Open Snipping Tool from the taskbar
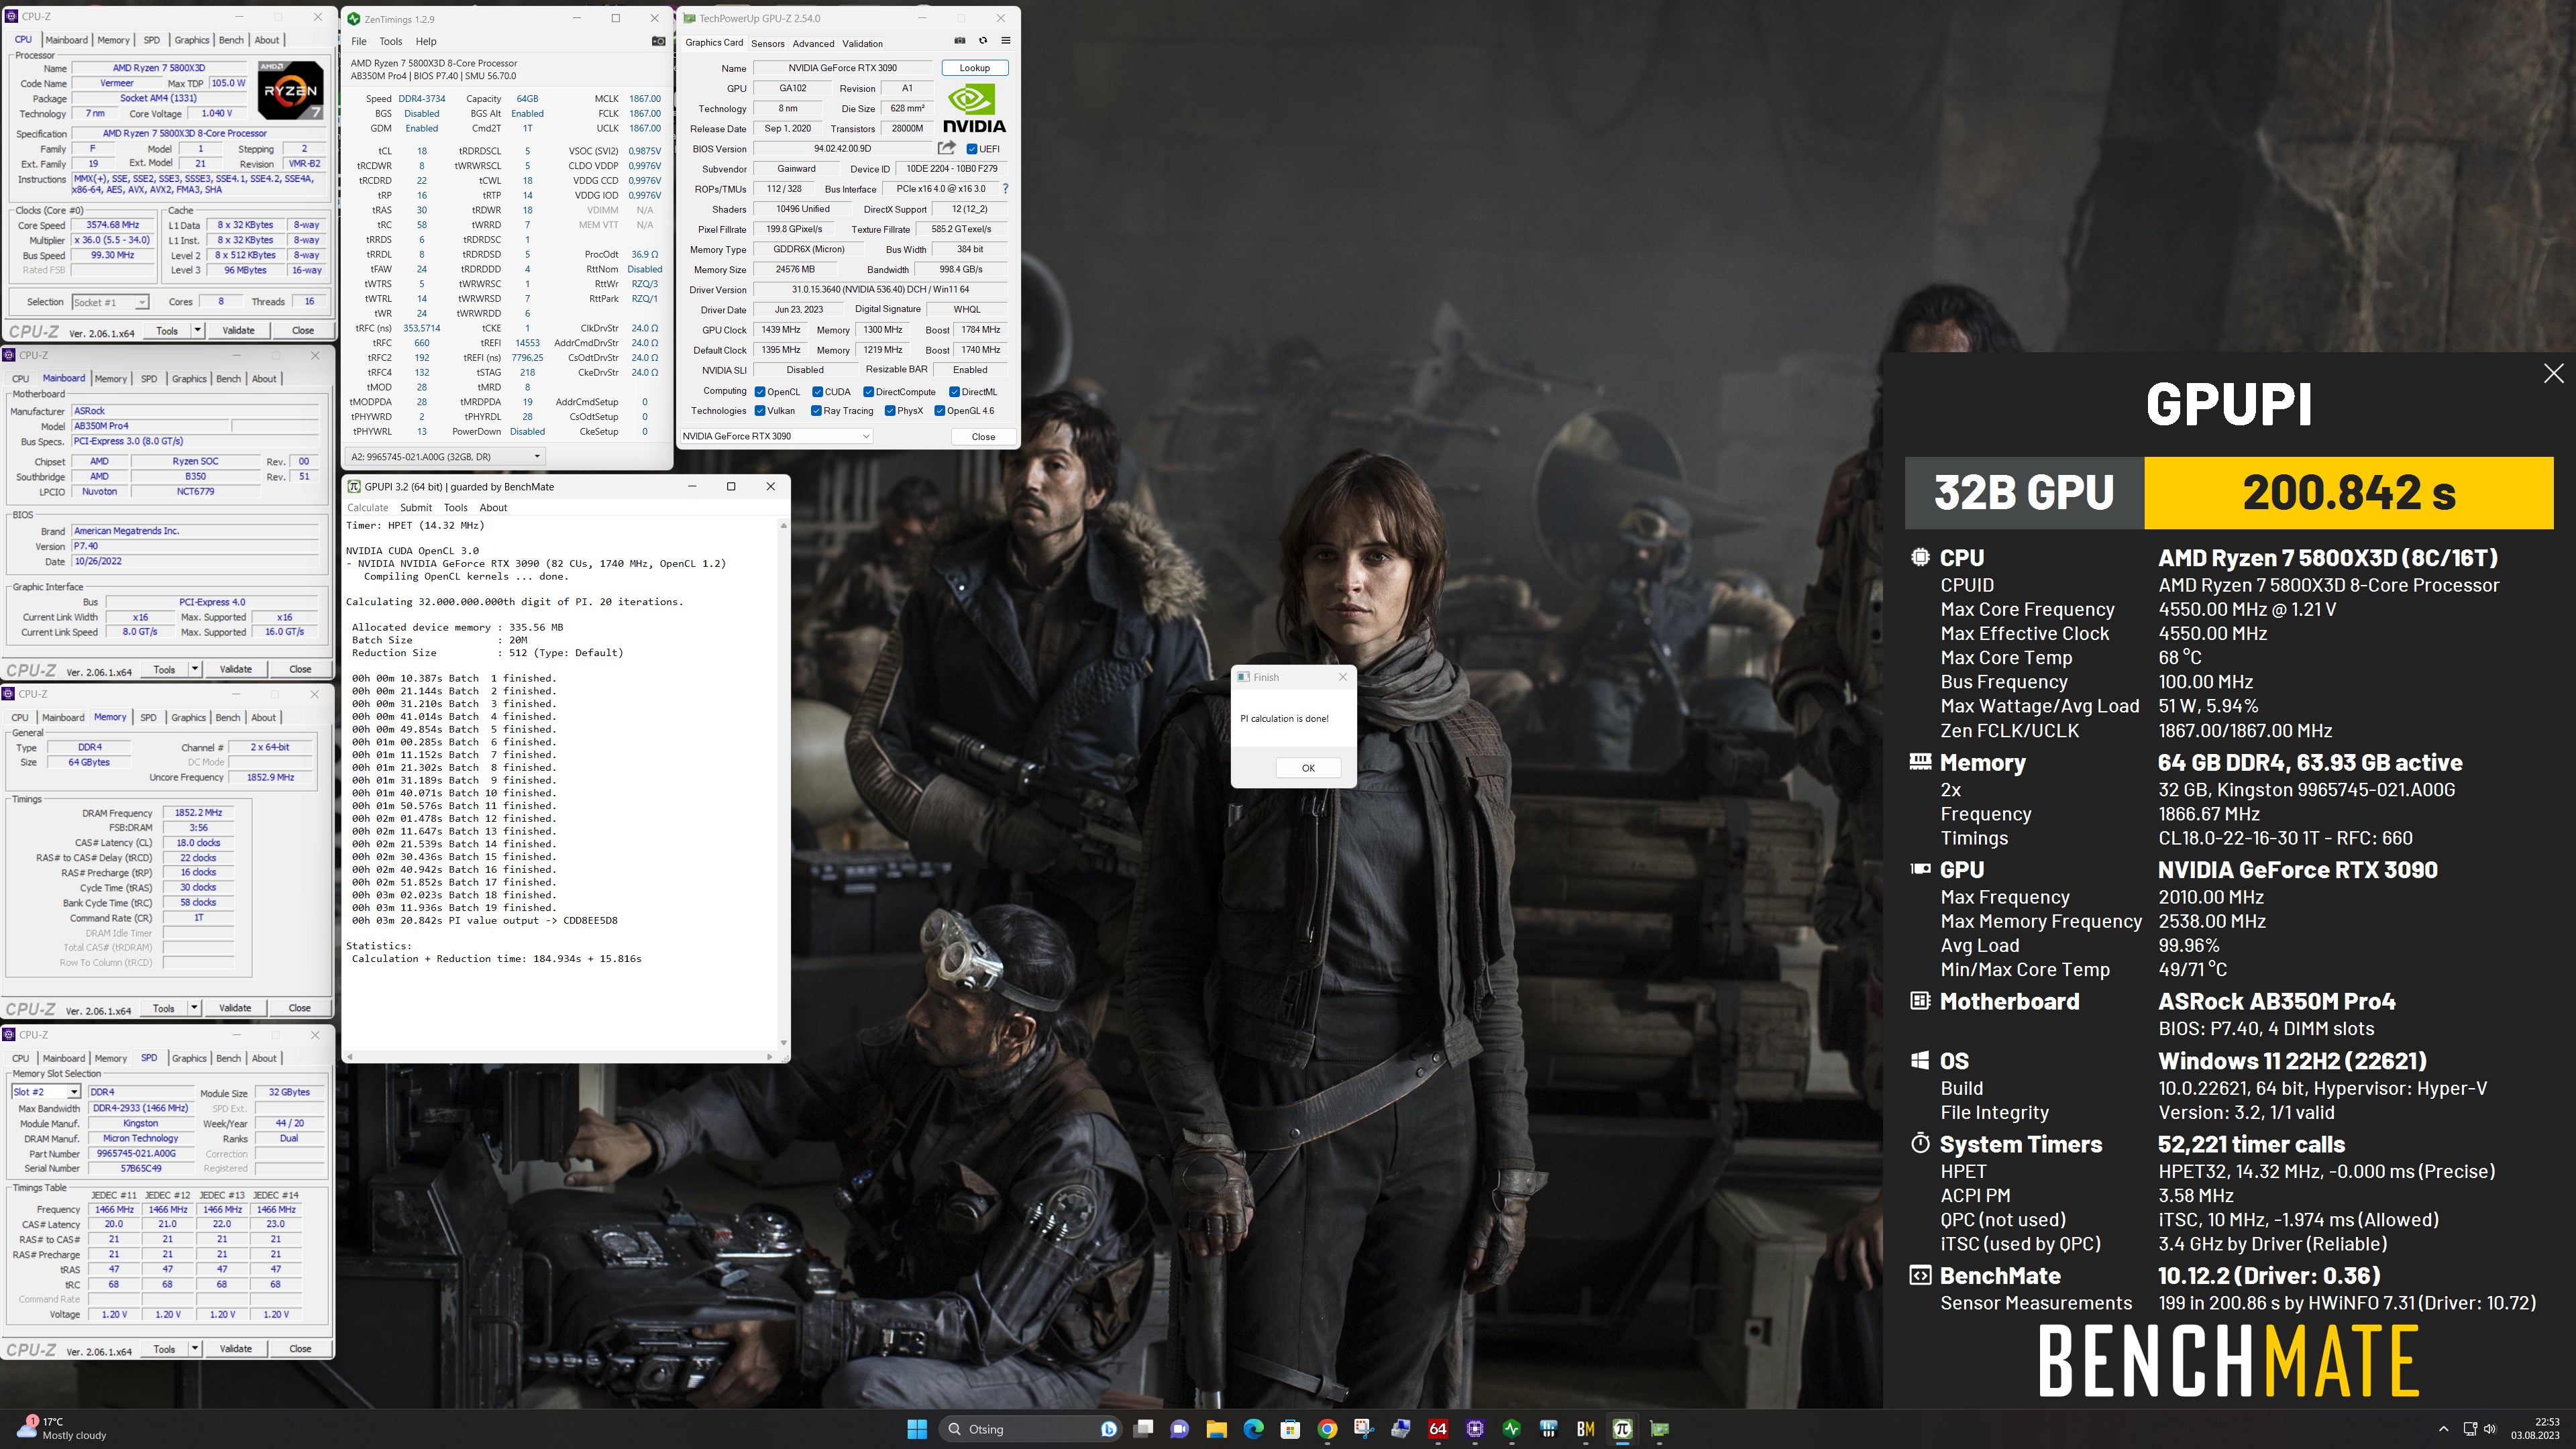 click(1364, 1428)
